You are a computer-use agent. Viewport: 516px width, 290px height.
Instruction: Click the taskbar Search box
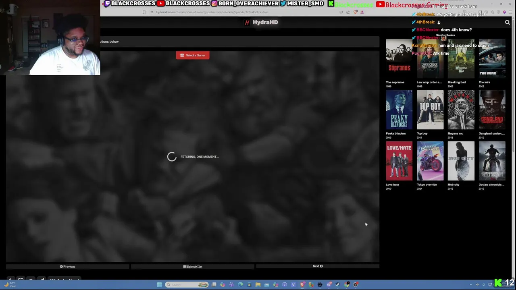click(187, 285)
